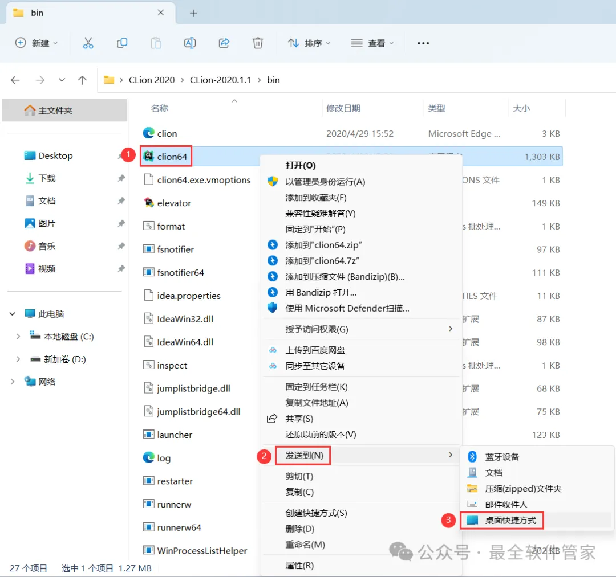This screenshot has height=577, width=616.
Task: Select 邮件收件人 in submenu
Action: click(x=506, y=505)
